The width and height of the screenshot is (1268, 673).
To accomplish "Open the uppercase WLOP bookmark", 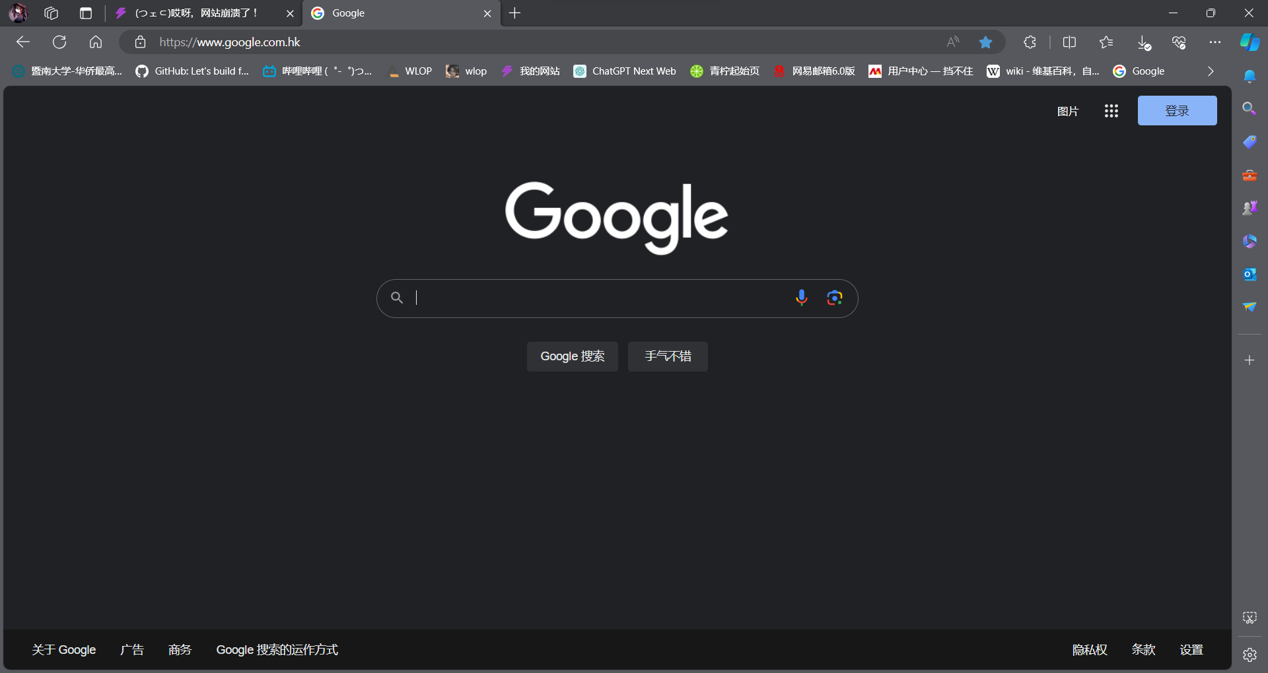I will (x=409, y=71).
